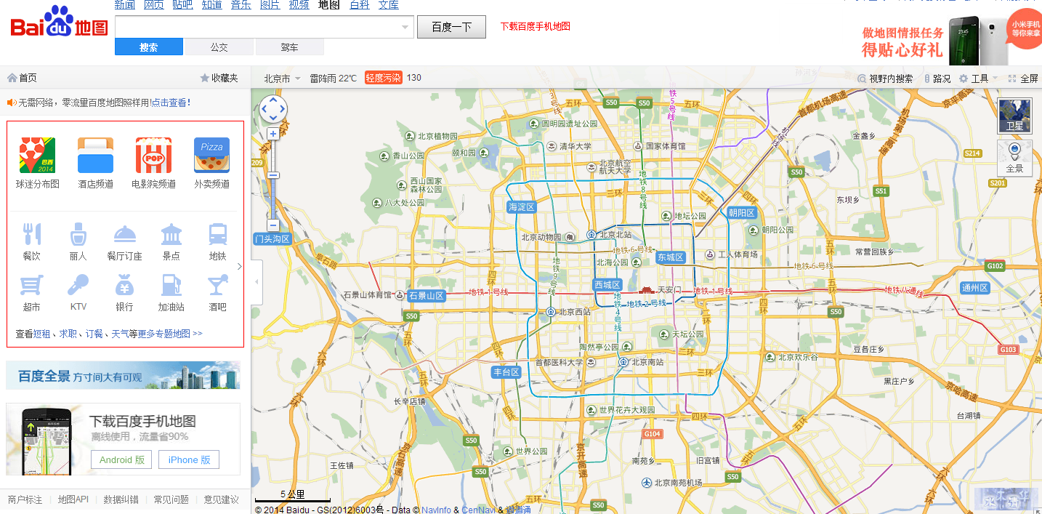
Task: Toggle the 路况 traffic layer
Action: (x=937, y=79)
